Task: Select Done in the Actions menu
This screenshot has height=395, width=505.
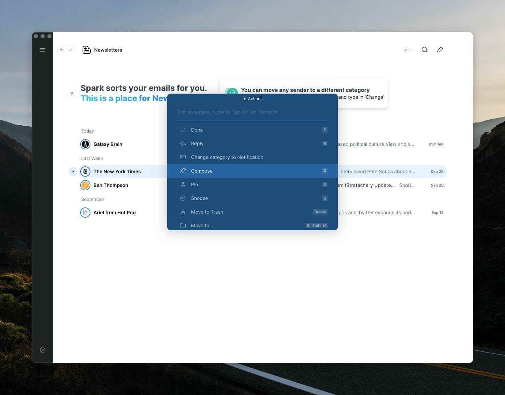Action: [252, 130]
